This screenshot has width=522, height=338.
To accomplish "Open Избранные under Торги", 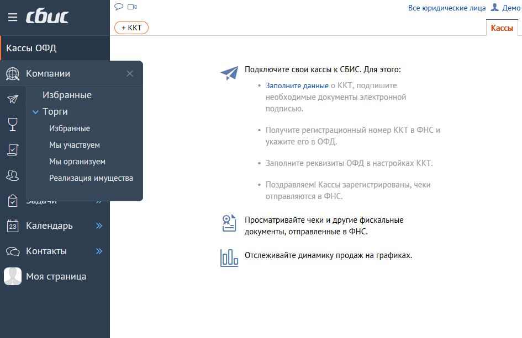I will [70, 128].
